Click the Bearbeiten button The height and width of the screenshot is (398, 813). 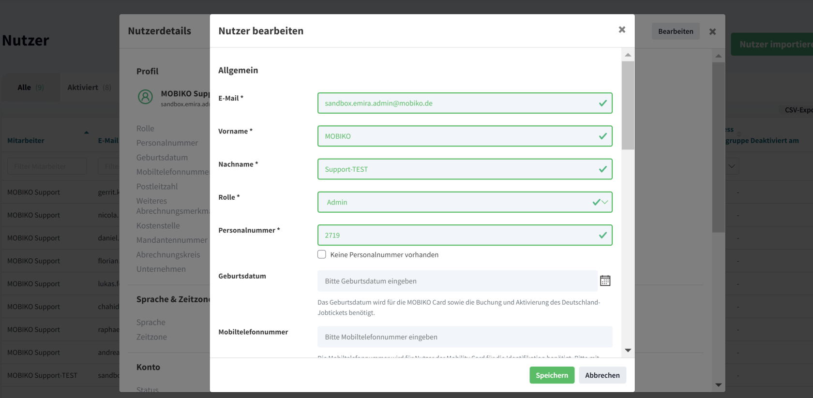[675, 31]
